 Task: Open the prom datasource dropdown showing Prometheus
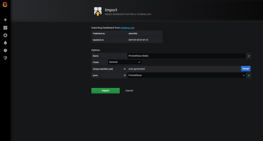click(187, 75)
